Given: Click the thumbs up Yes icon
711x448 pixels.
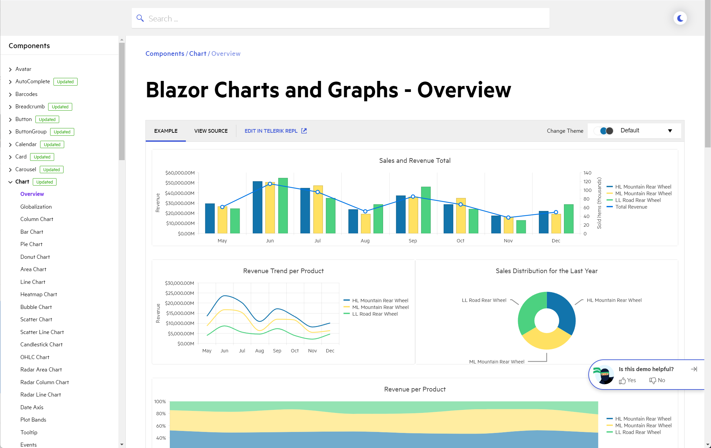Looking at the screenshot, I should coord(622,380).
